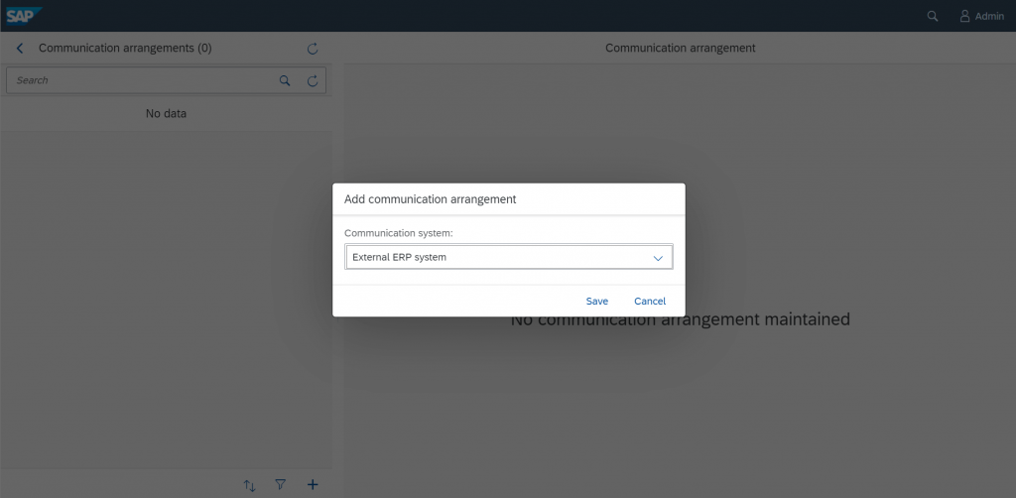Cancel the Add communication arrangement dialog

tap(650, 302)
